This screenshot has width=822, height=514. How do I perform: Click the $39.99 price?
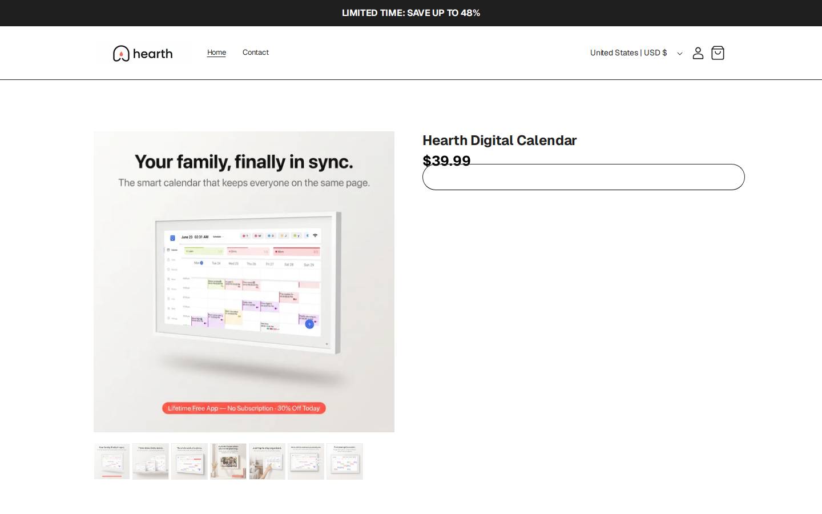point(446,161)
